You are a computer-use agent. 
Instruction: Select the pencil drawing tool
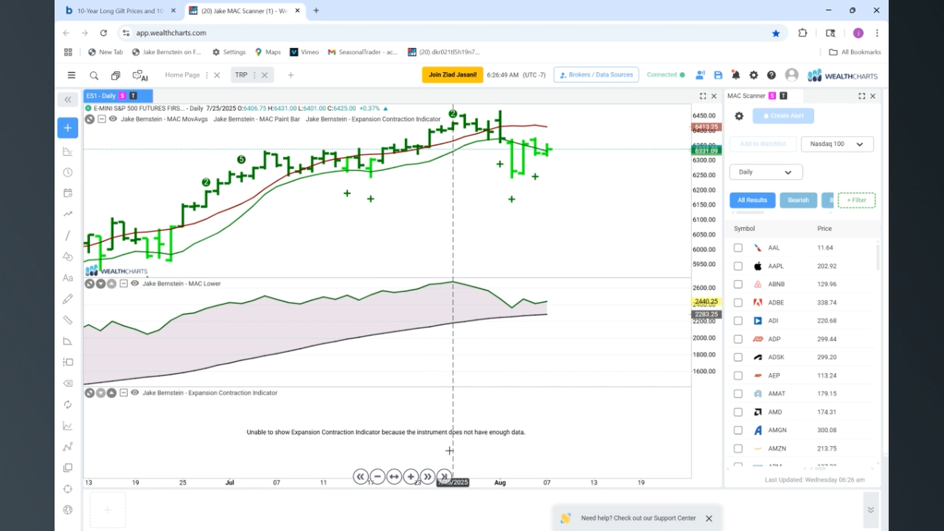68,299
